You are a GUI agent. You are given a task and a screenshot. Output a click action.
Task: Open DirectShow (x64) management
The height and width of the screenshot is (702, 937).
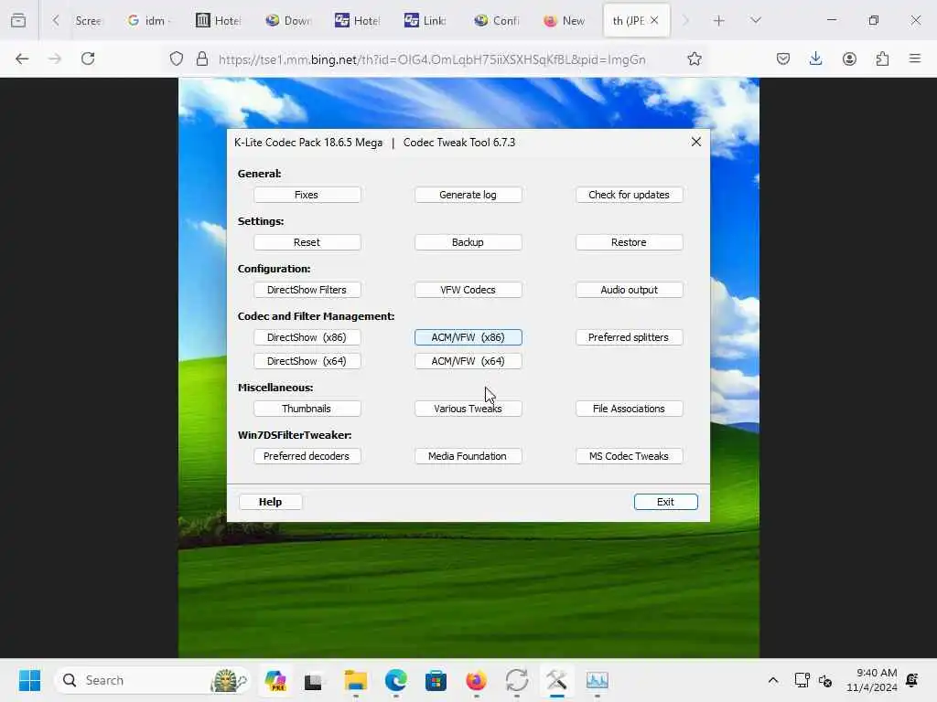point(307,361)
